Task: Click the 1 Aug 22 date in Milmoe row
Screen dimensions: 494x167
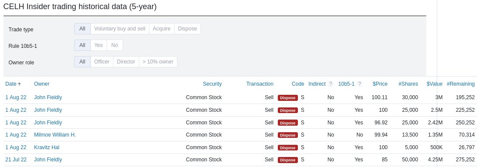Action: [16, 135]
